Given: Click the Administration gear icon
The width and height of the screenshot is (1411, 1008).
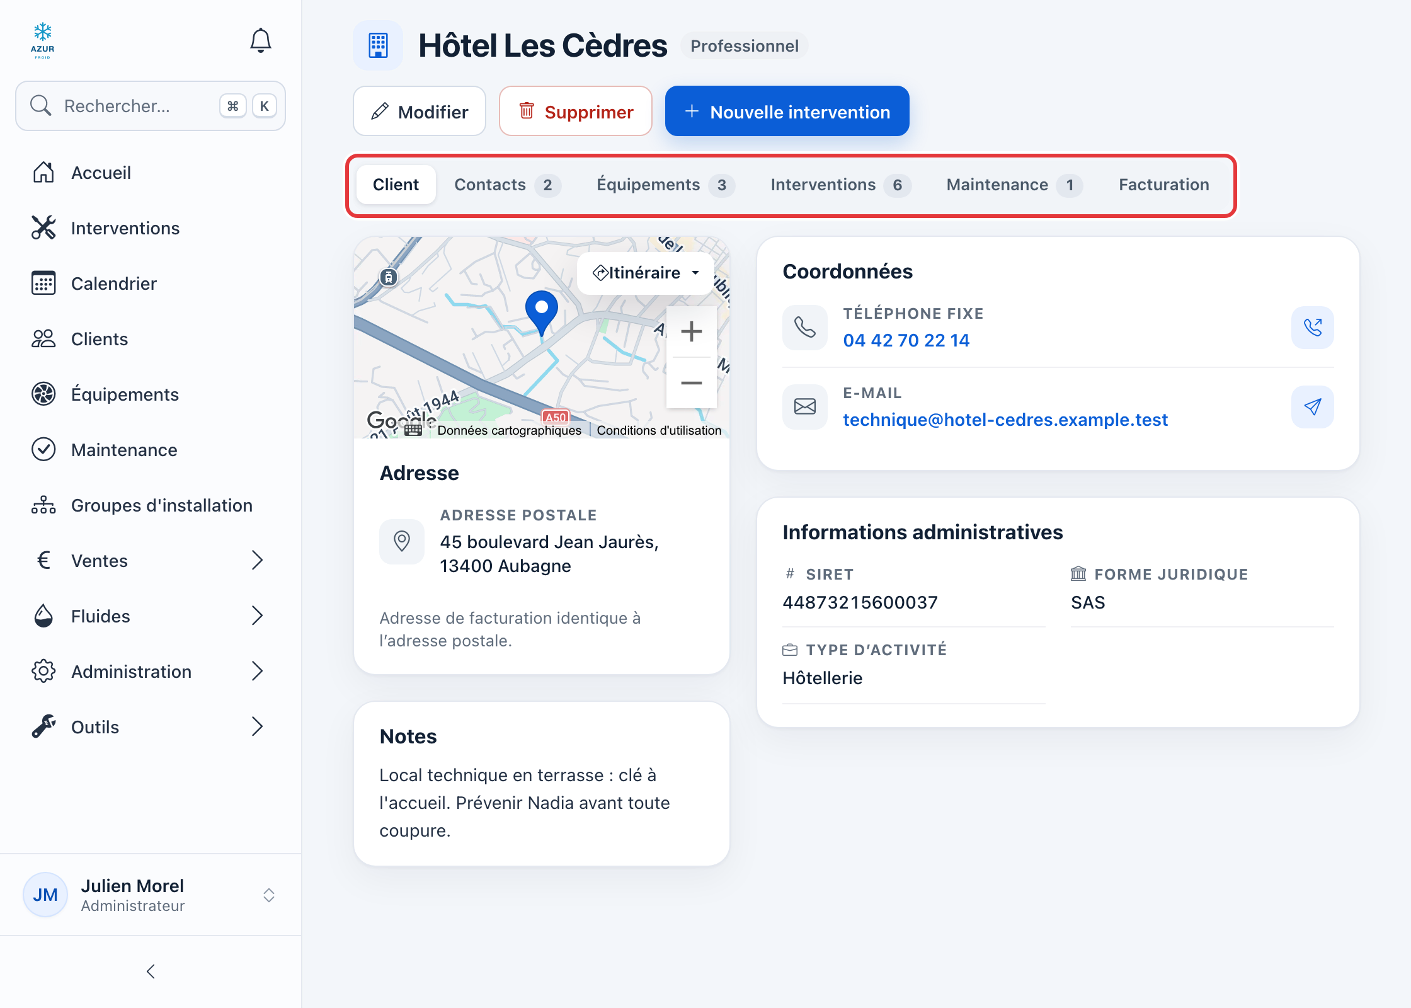Looking at the screenshot, I should point(43,671).
